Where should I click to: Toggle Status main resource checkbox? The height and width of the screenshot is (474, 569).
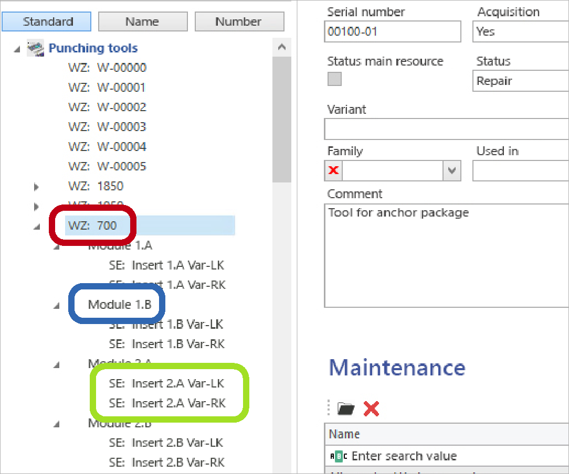point(334,79)
